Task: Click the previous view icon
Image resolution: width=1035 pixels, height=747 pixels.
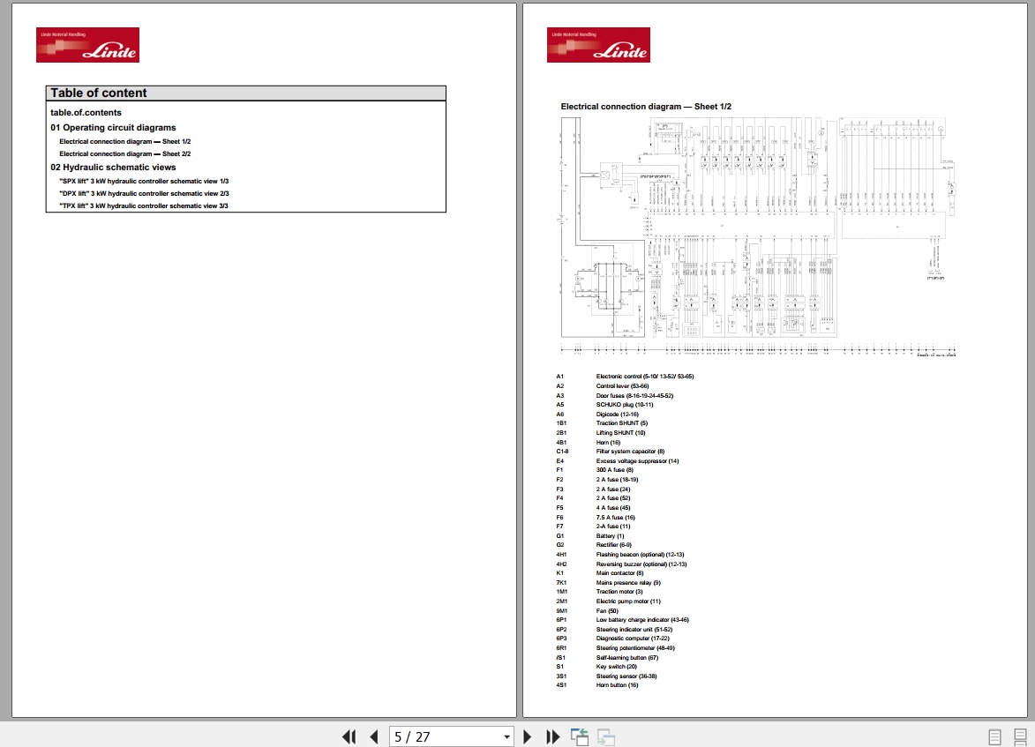Action: coord(580,736)
